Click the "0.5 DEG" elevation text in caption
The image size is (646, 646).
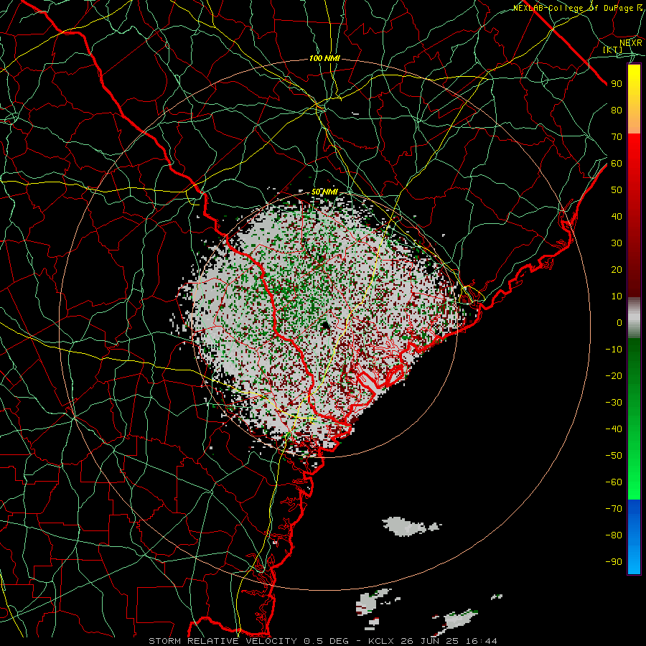(x=327, y=641)
